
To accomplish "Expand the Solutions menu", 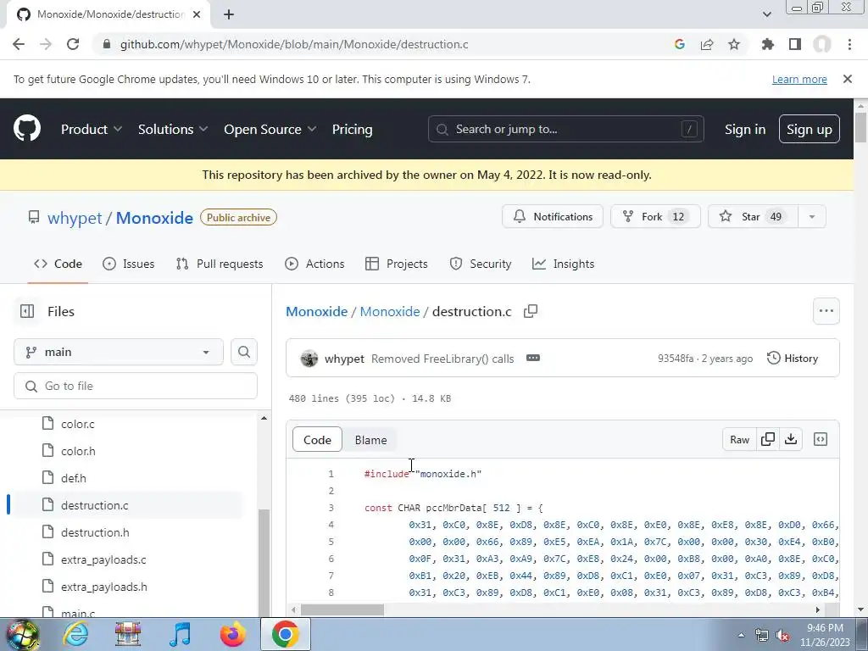I will pyautogui.click(x=173, y=129).
